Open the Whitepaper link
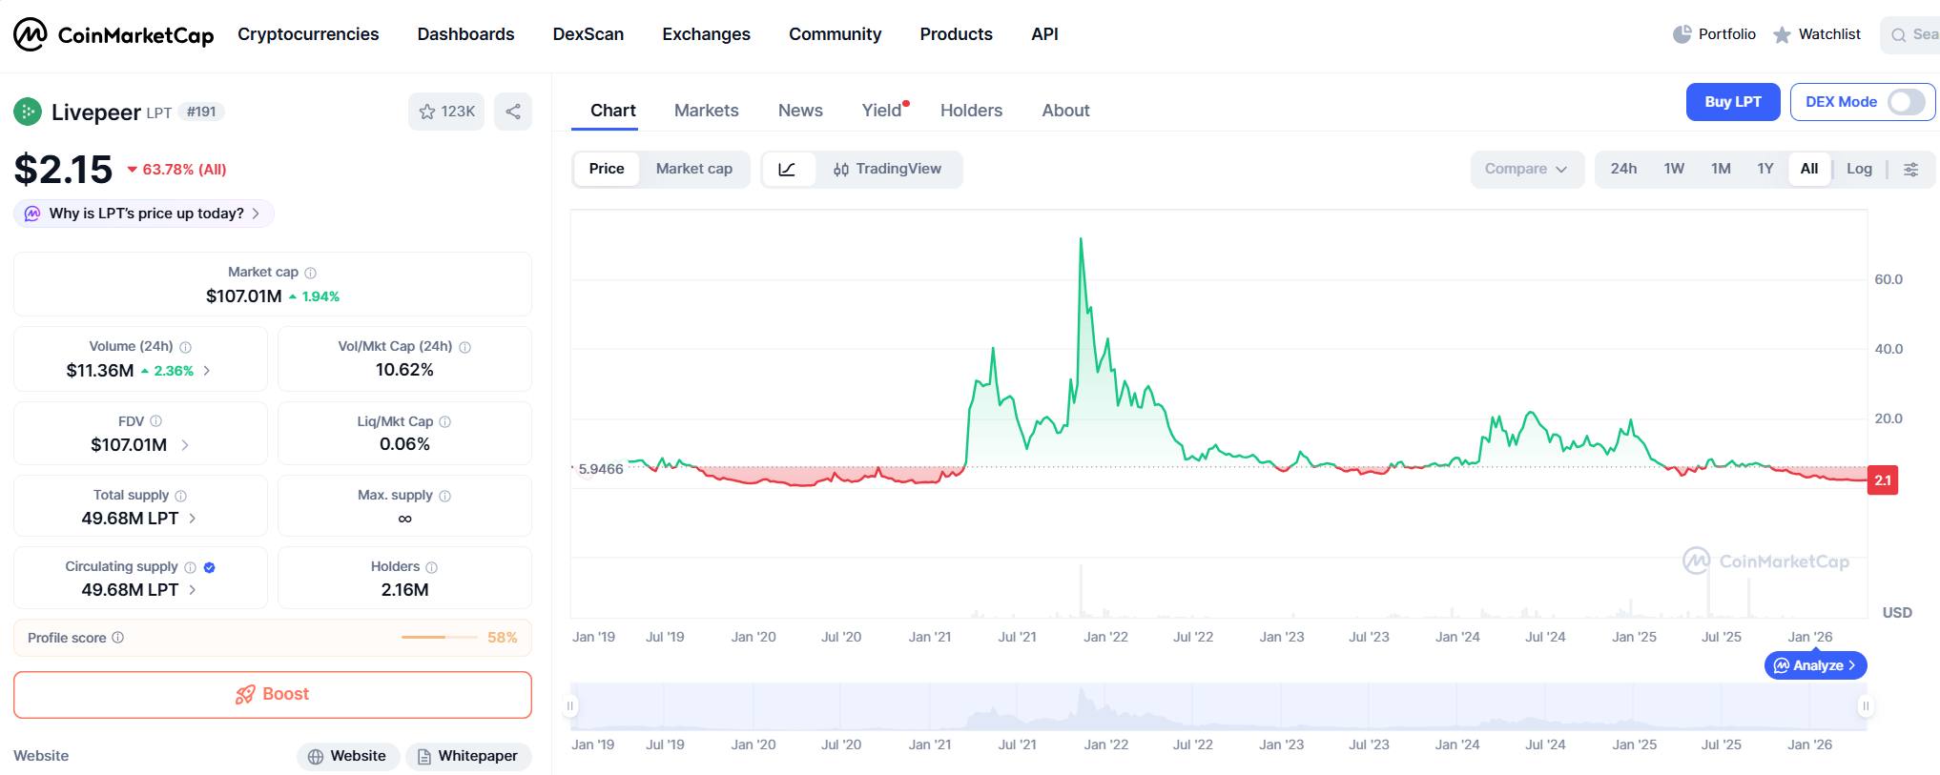1940x775 pixels. 468,756
